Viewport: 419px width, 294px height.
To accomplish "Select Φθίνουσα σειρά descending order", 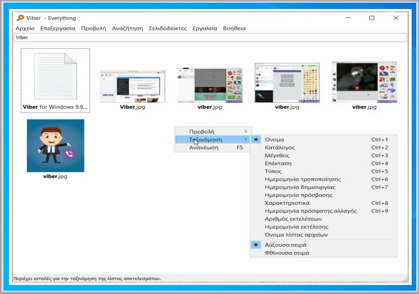I will coord(324,253).
